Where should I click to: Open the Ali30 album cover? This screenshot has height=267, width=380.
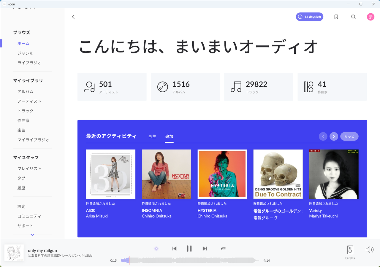[x=111, y=174]
